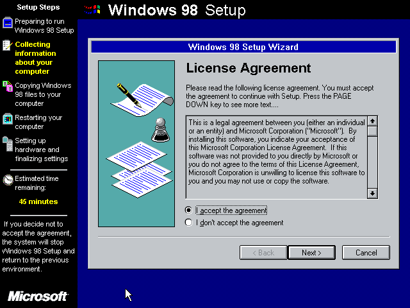This screenshot has width=410, height=308.
Task: Click the license scrollbar down arrow
Action: coord(372,194)
